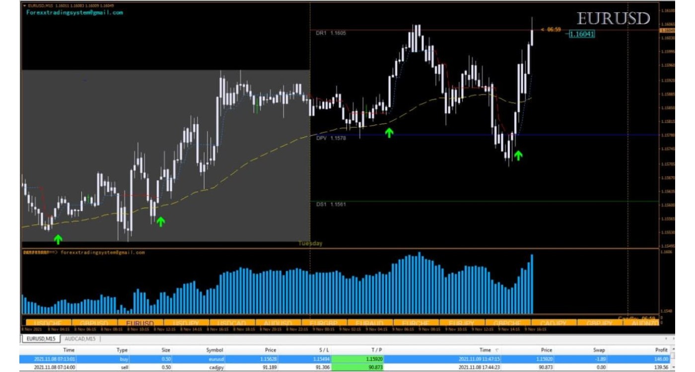Click the green buy arrow near the DPV line
This screenshot has height=372, width=695.
coord(389,132)
